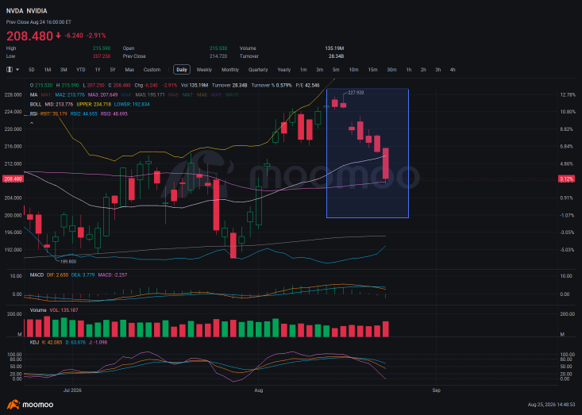Click MACD DIF: 2.650 value

[x=57, y=275]
